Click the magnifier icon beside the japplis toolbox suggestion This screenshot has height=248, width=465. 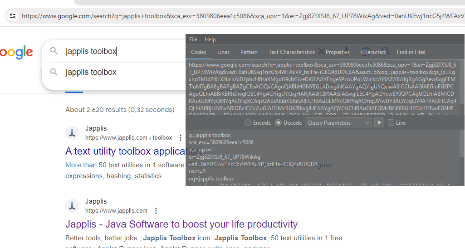tap(54, 72)
